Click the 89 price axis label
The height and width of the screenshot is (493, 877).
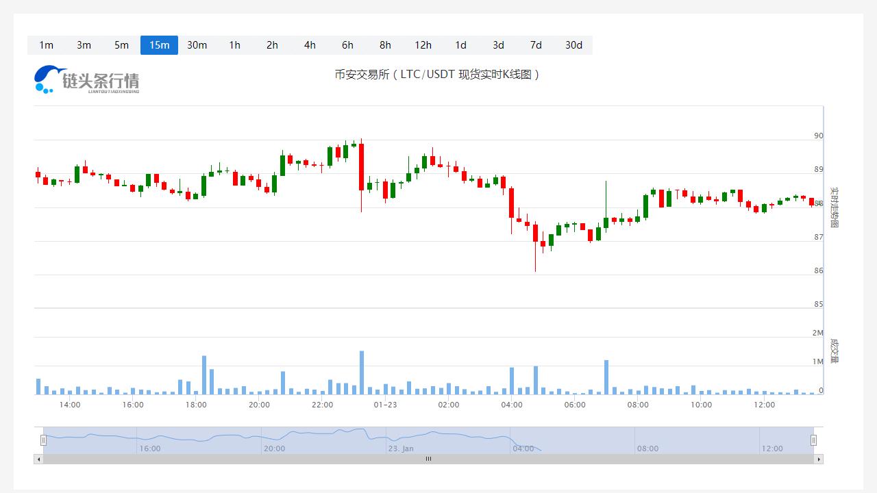(x=819, y=169)
